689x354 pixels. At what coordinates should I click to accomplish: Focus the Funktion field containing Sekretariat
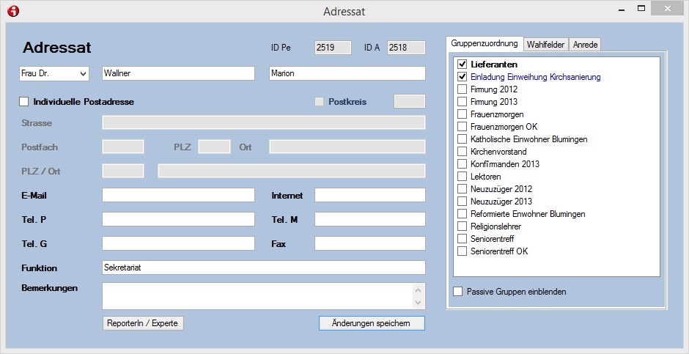tap(263, 268)
